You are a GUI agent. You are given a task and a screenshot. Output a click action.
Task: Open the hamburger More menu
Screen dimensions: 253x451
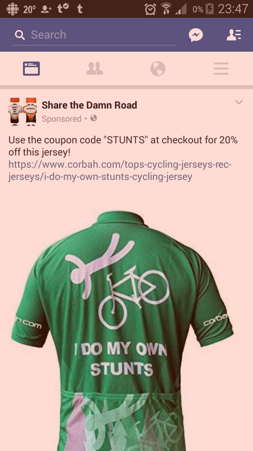(221, 69)
